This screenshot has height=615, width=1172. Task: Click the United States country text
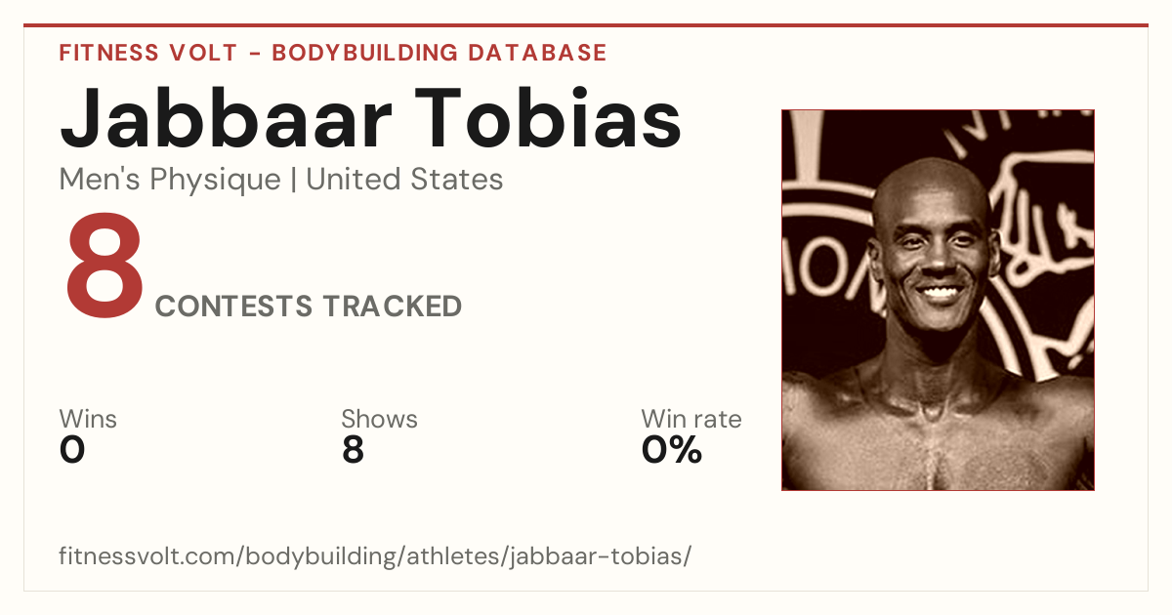tap(404, 180)
